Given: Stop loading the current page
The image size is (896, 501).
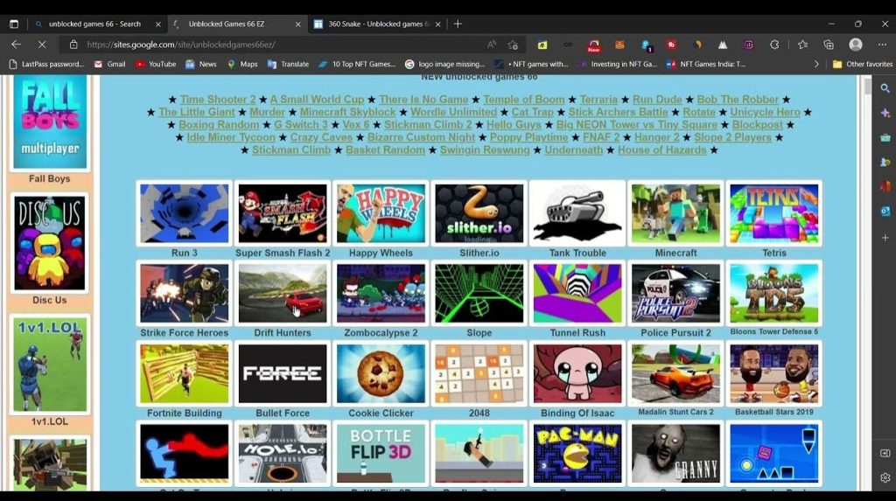Looking at the screenshot, I should (42, 44).
